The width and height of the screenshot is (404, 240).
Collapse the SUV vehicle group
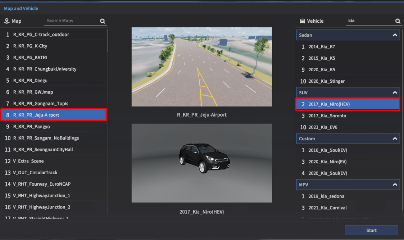pos(395,93)
